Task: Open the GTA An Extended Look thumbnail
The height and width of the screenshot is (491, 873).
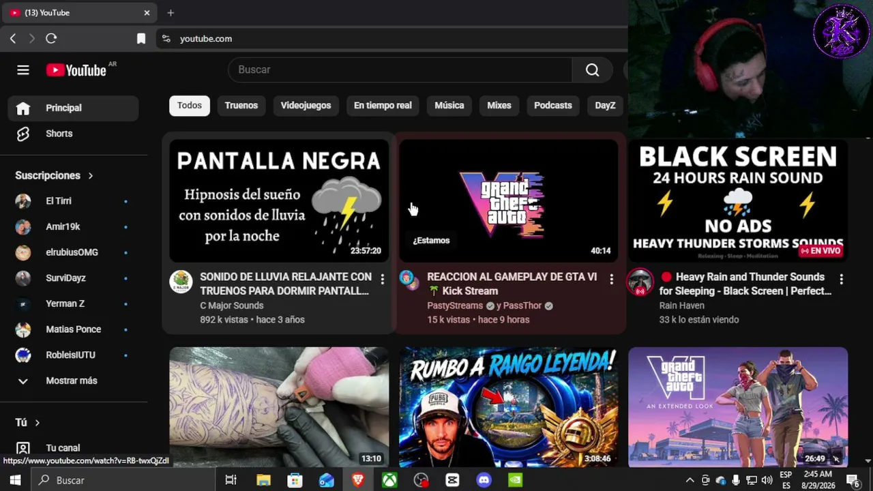Action: pos(738,407)
